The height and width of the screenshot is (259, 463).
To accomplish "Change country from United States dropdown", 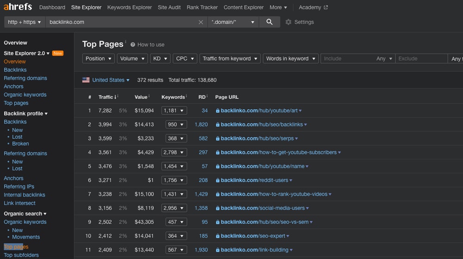I will pyautogui.click(x=111, y=80).
